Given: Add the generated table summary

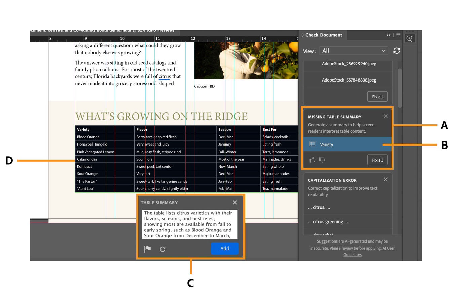Looking at the screenshot, I should (x=225, y=248).
